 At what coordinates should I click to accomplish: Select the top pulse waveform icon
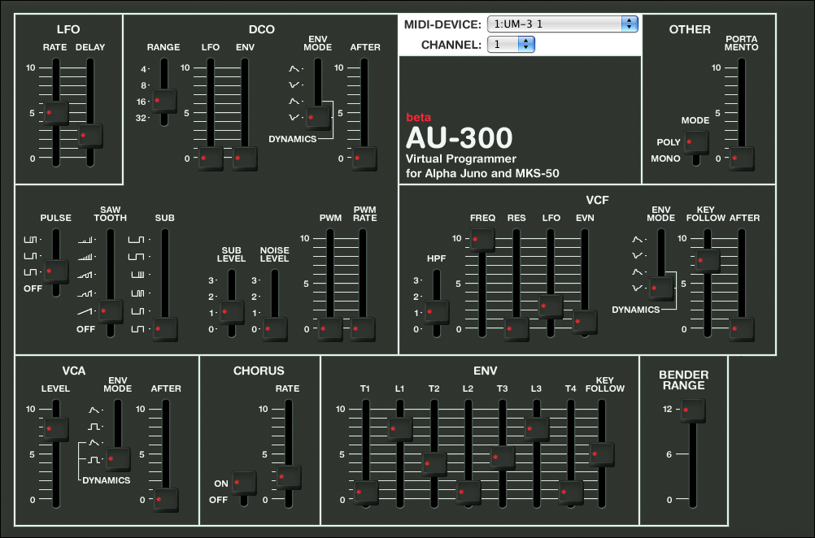pyautogui.click(x=31, y=240)
